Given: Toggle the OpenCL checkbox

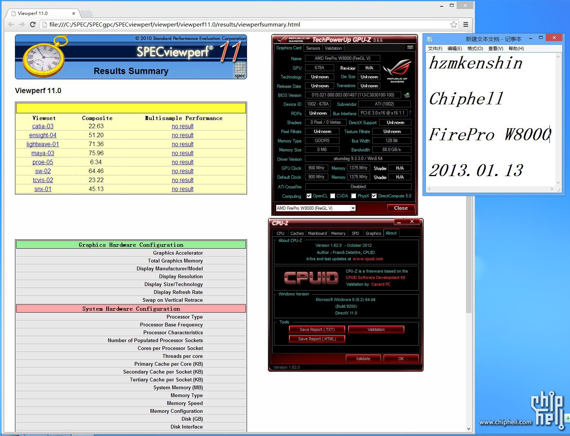Looking at the screenshot, I should (309, 196).
